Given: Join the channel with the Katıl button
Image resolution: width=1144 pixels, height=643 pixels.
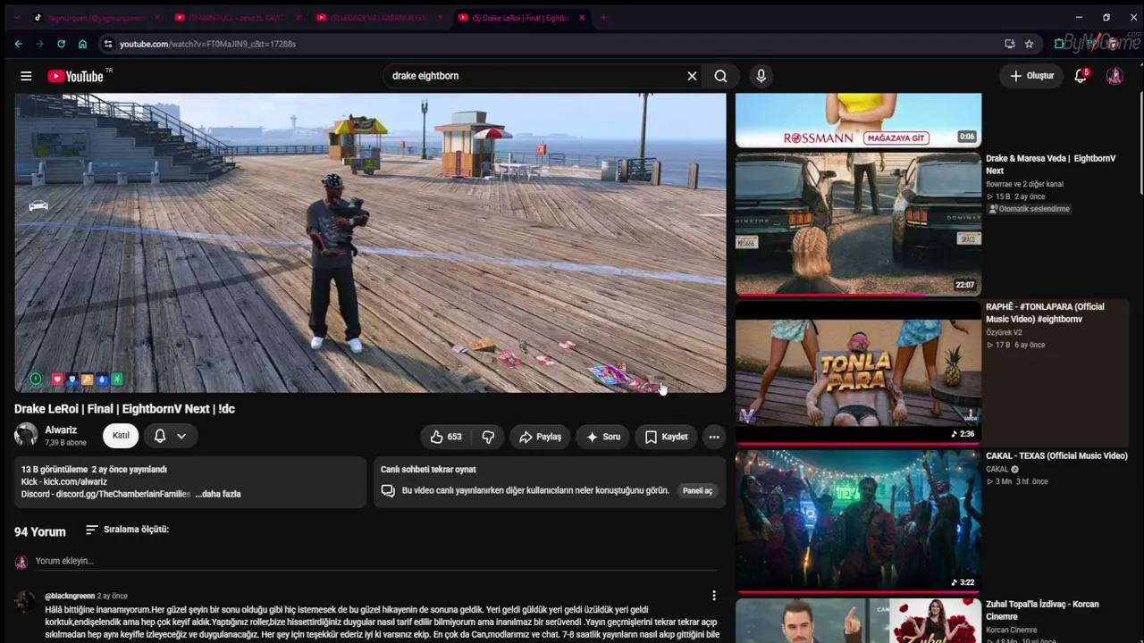Looking at the screenshot, I should [121, 436].
